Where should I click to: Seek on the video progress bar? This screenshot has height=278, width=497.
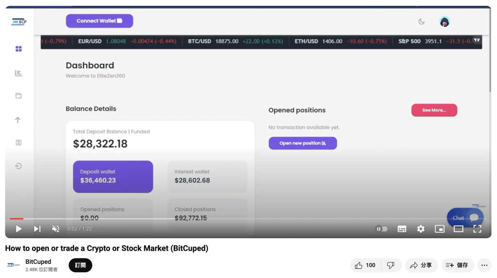click(x=248, y=219)
